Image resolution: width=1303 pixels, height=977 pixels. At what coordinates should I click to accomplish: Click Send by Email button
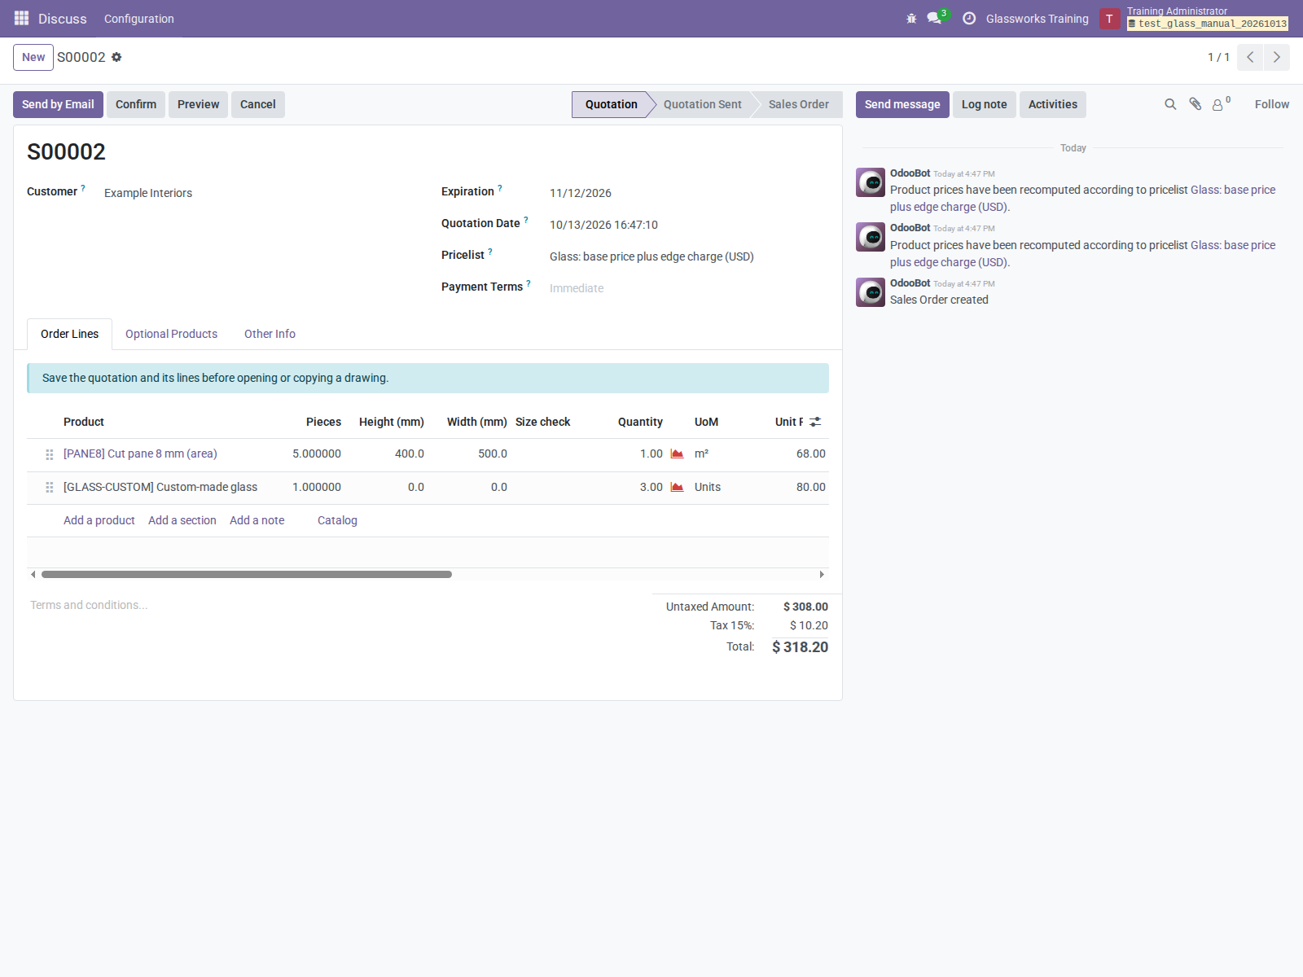(58, 104)
